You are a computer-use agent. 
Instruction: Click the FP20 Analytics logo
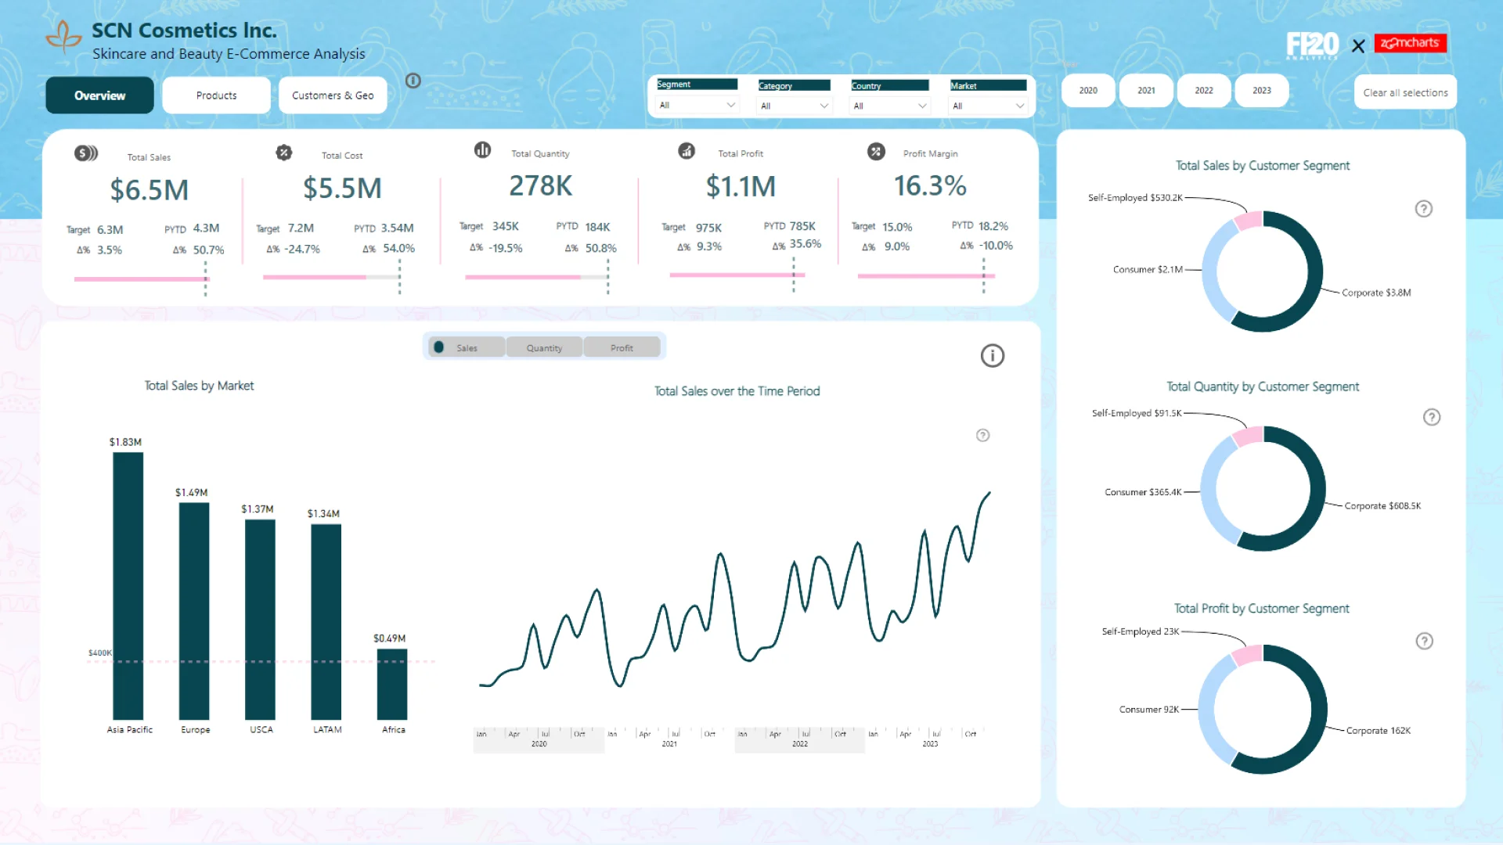(x=1313, y=45)
